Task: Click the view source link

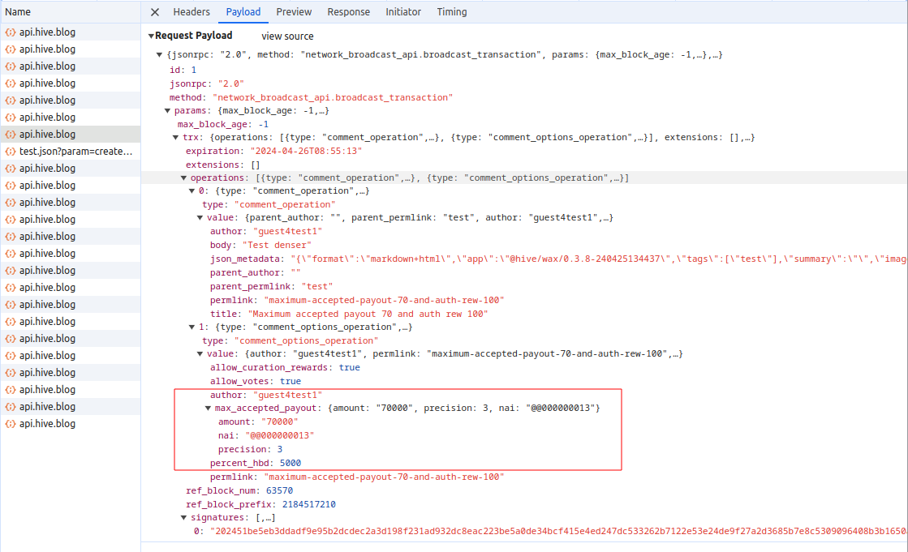Action: click(287, 36)
